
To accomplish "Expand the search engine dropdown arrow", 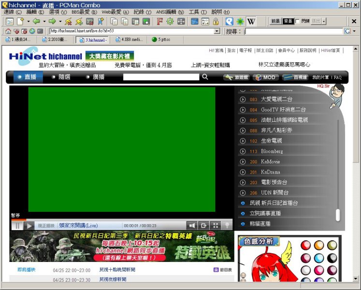I will 354,31.
